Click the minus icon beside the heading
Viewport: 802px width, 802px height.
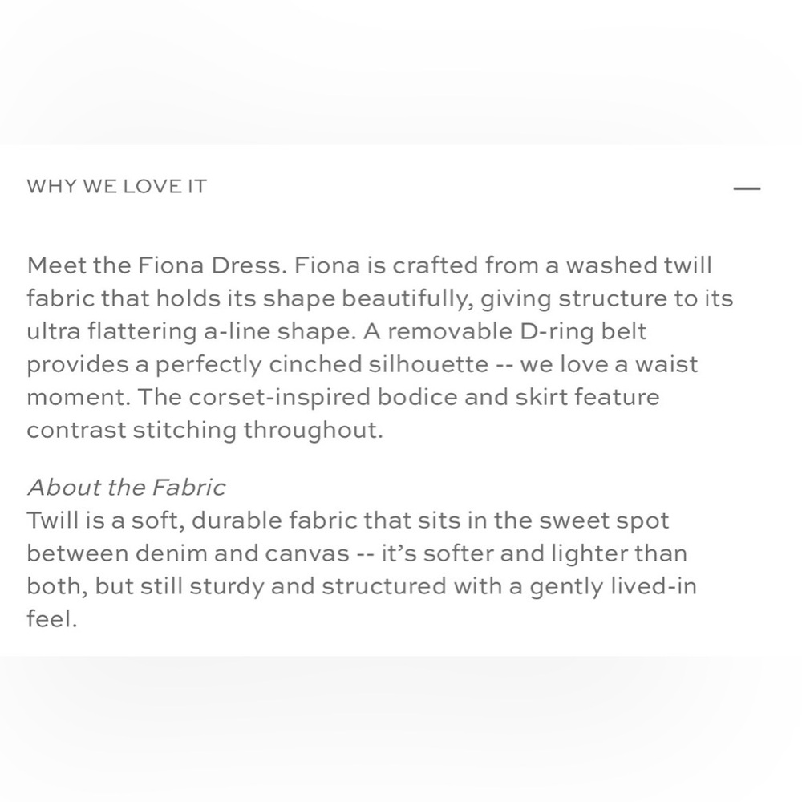[x=747, y=188]
